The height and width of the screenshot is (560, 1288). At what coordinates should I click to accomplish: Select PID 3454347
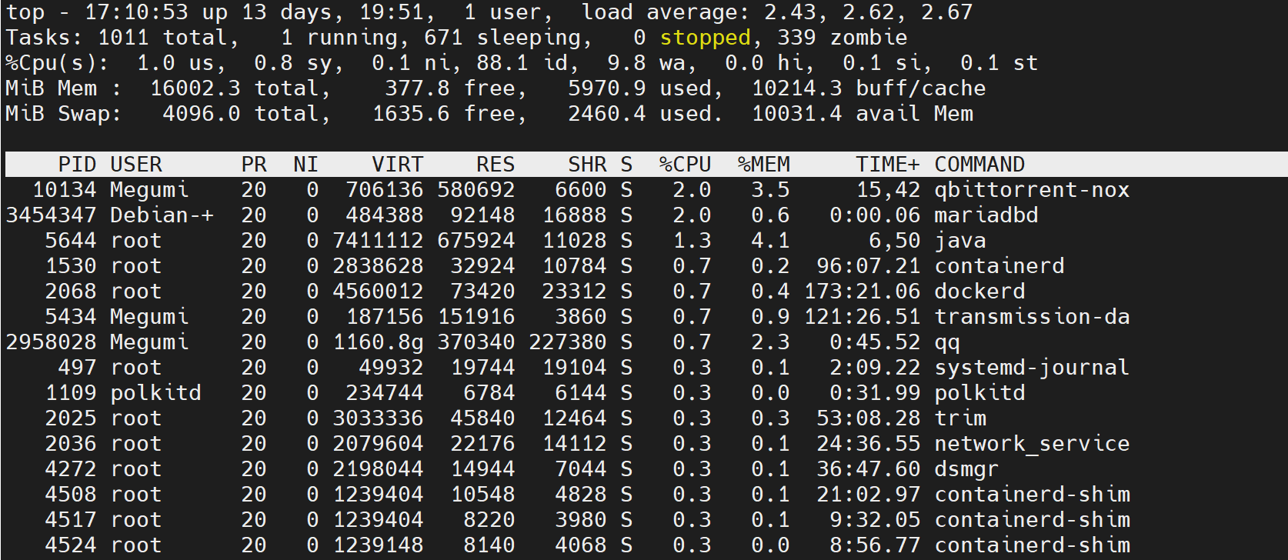[x=52, y=215]
